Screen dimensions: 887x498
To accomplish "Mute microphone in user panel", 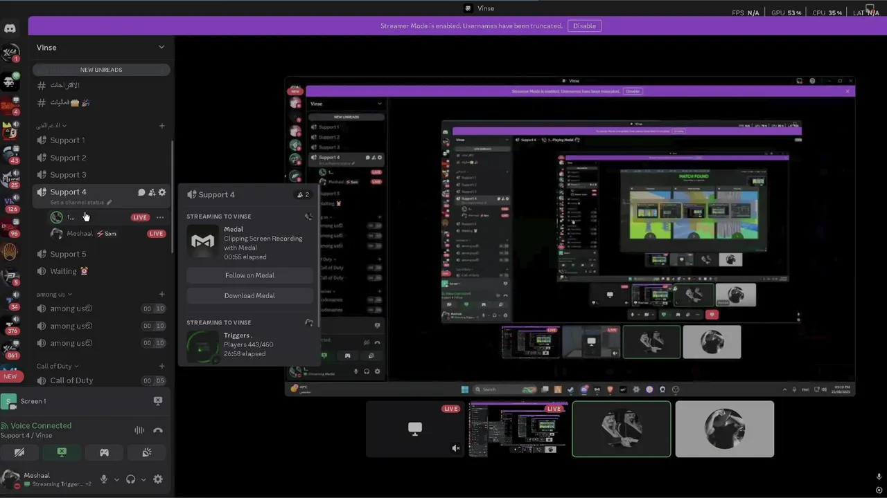I will [x=104, y=479].
